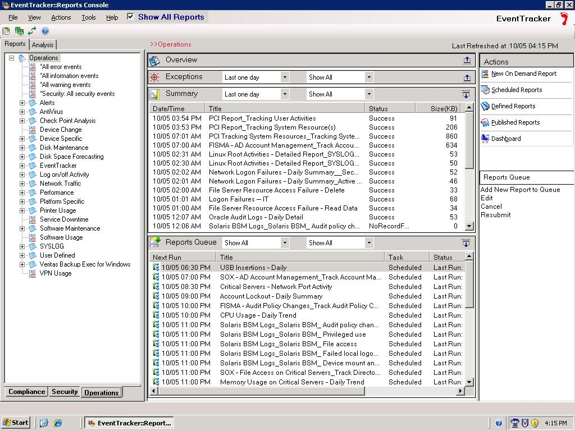Click the Defined Reports icon
This screenshot has width=575, height=431.
[485, 107]
